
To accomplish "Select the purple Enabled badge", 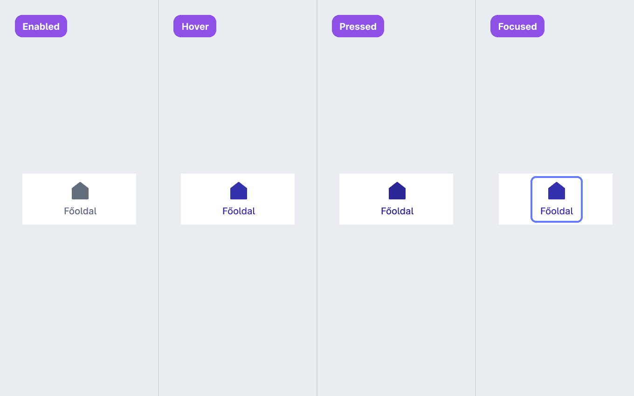I will [x=41, y=26].
